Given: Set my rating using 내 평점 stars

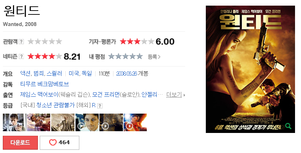Looking at the screenshot, I should (125, 57).
